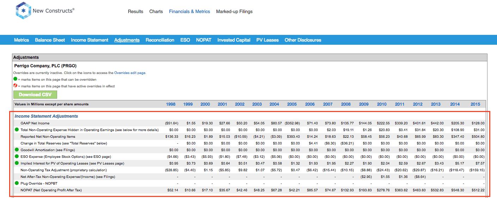497x198 pixels.
Task: Select the Adjustments tab
Action: click(x=127, y=40)
